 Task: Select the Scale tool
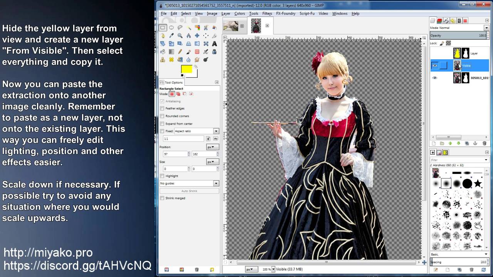171,43
